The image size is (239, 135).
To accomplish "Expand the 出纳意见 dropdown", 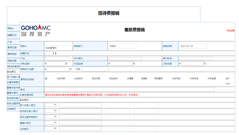I will point(51,129).
